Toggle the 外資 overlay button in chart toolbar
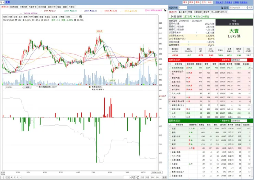254x180 pixels. [x=10, y=17]
